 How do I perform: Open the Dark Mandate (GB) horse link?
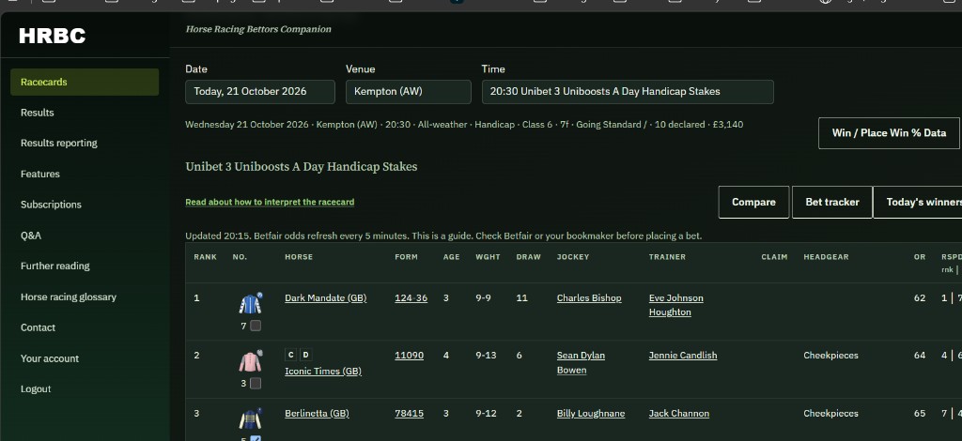pos(326,298)
